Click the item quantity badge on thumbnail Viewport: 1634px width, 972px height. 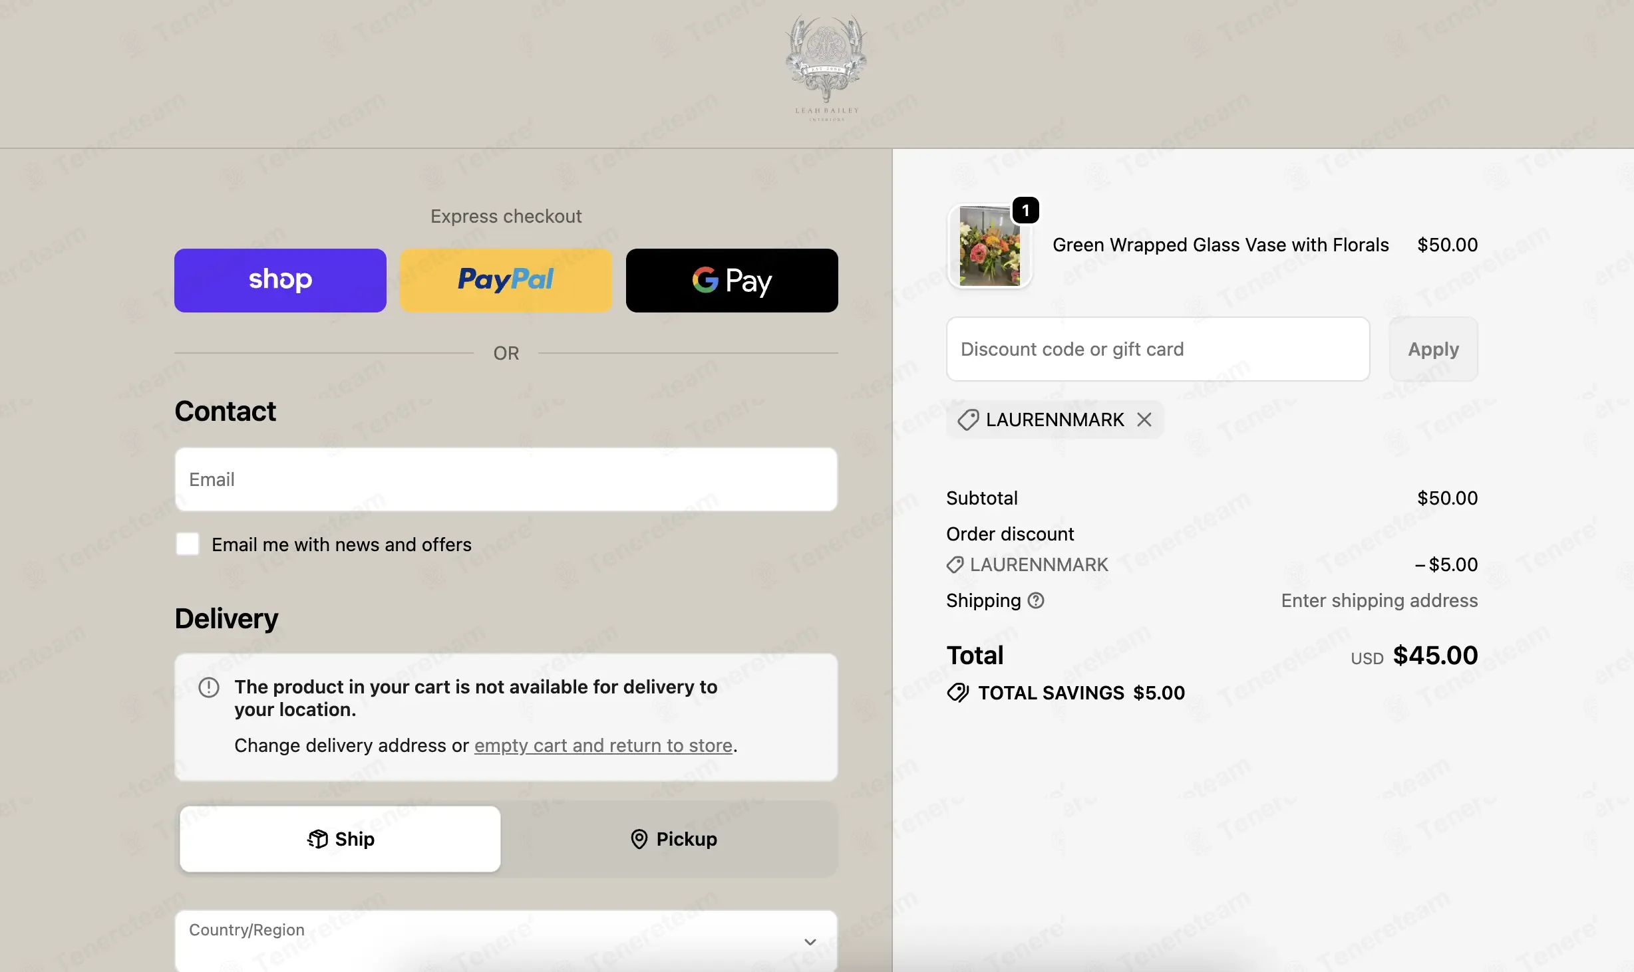pyautogui.click(x=1025, y=211)
